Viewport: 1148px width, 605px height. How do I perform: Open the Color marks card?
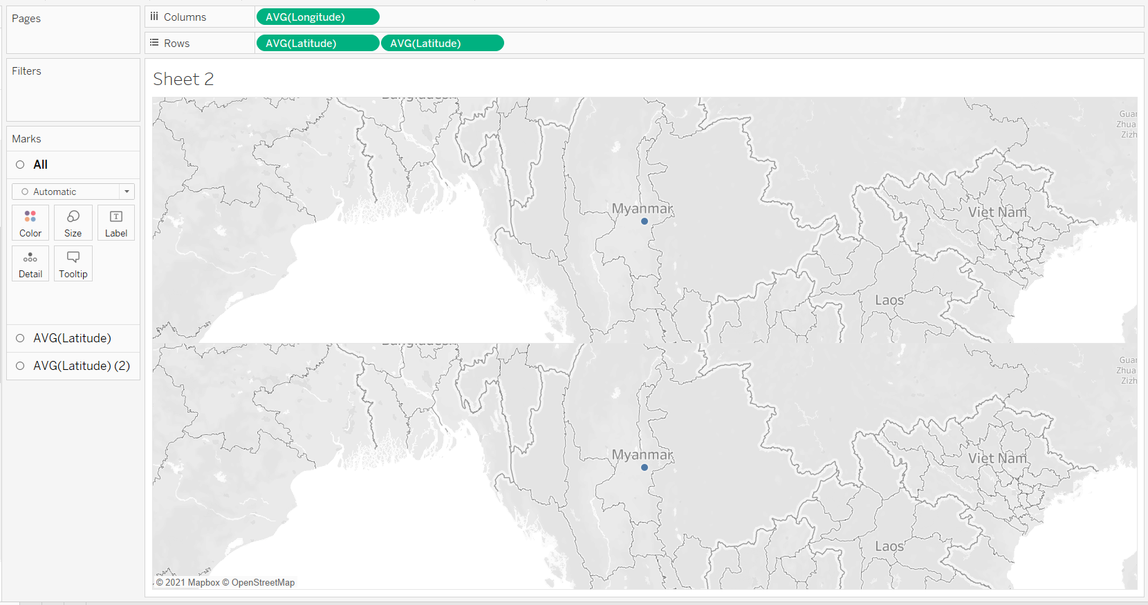point(30,223)
